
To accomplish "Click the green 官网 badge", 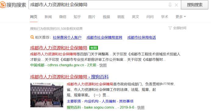I will click(94, 48).
